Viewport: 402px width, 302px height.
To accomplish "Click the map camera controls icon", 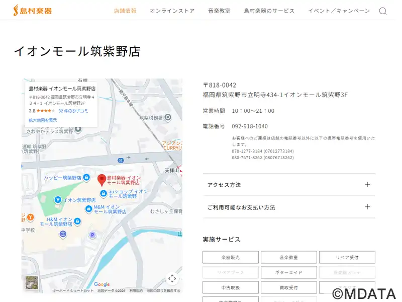I will click(x=172, y=278).
